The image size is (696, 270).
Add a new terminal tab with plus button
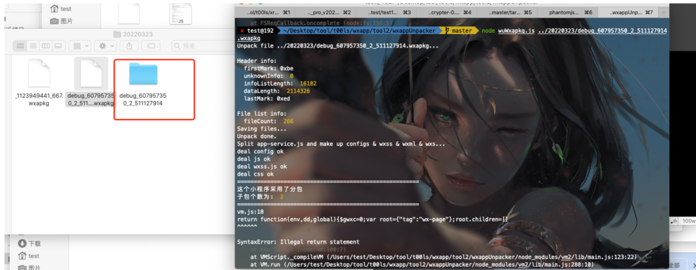pos(664,12)
